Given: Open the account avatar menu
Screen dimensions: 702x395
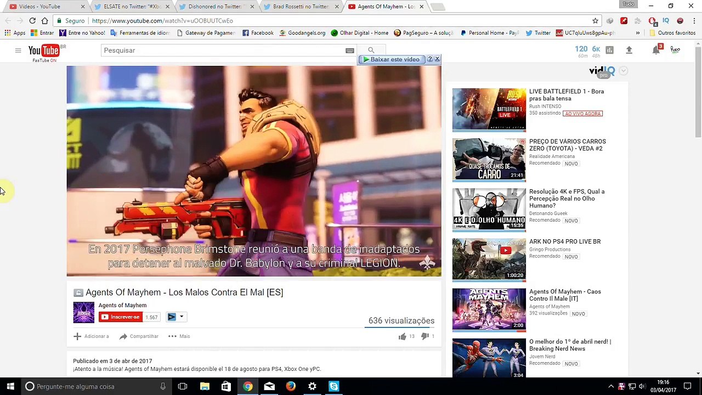Looking at the screenshot, I should (675, 50).
